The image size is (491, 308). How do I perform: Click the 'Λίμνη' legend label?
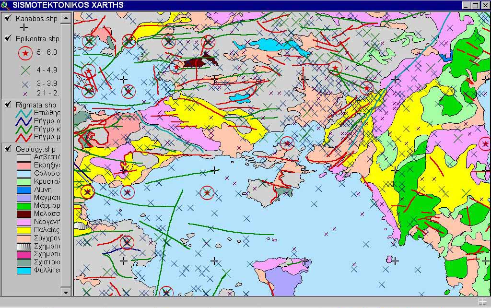pyautogui.click(x=43, y=190)
